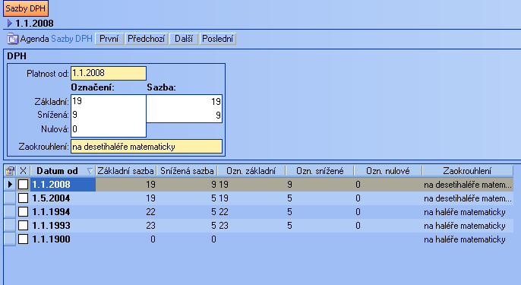521x285 pixels.
Task: Click the Základní sazba value field
Action: [184, 101]
